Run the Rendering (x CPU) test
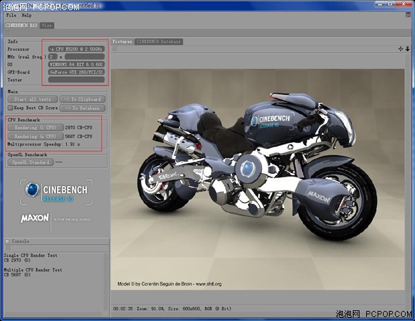 click(35, 136)
